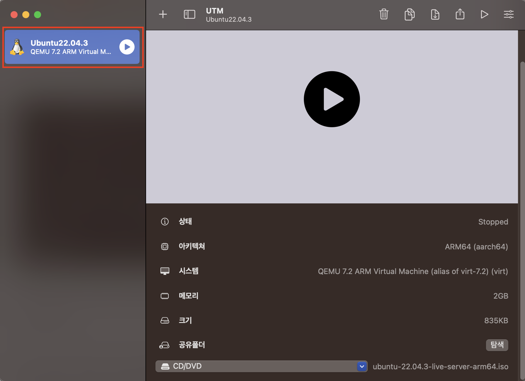Screen dimensions: 525x381
Task: Click the large black play button in preview
Action: point(332,99)
